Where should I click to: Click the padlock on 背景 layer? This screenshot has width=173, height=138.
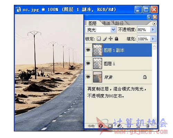coord(145,77)
